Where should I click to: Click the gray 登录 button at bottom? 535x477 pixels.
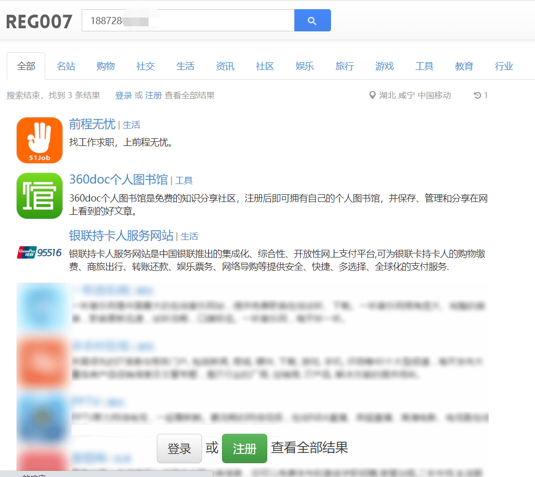click(x=179, y=448)
